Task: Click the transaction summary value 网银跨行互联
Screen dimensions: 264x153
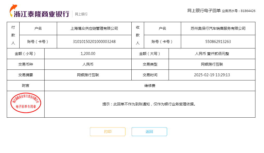Action: (x=88, y=75)
